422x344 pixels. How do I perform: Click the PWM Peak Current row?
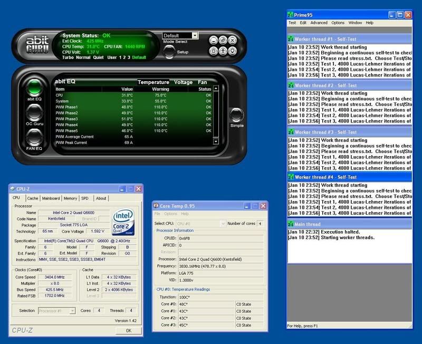[133, 142]
